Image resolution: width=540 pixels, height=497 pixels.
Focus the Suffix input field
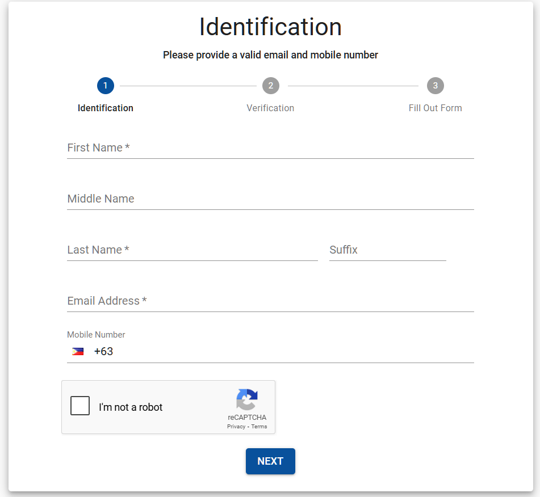pyautogui.click(x=387, y=250)
